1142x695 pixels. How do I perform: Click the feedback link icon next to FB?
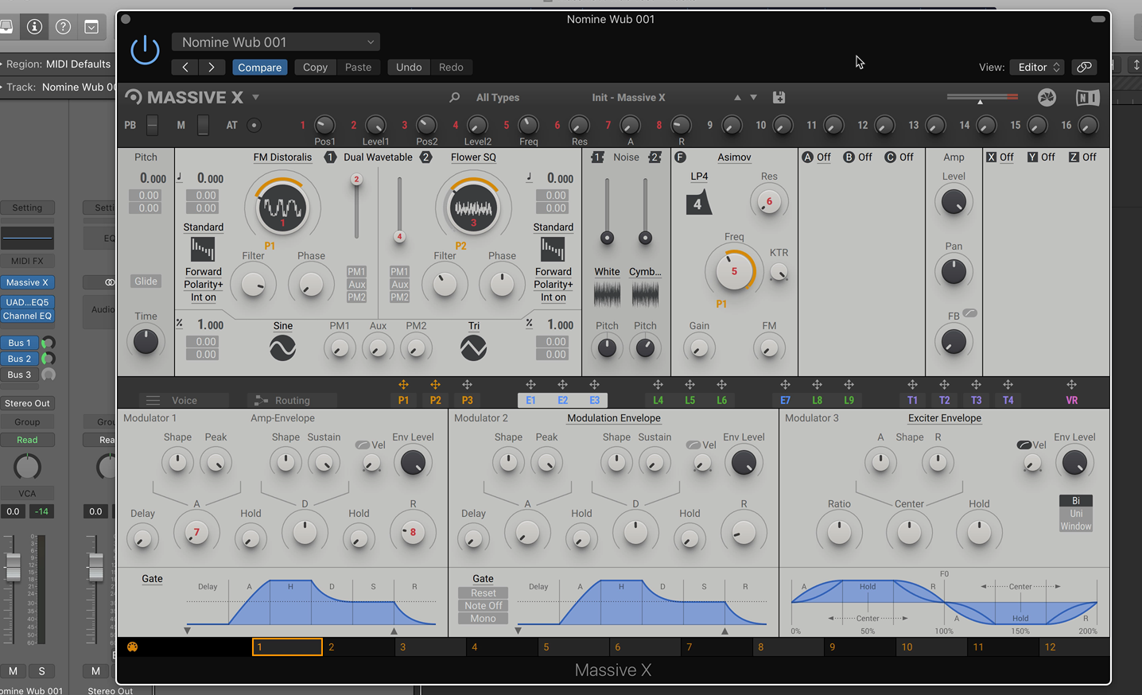(969, 313)
